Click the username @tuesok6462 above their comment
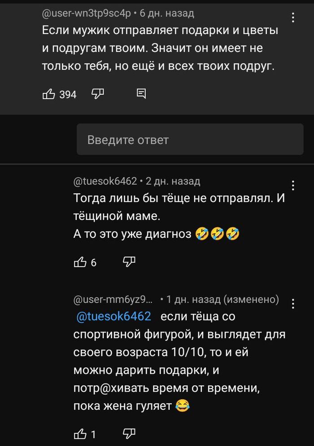314x446 pixels. click(x=102, y=181)
